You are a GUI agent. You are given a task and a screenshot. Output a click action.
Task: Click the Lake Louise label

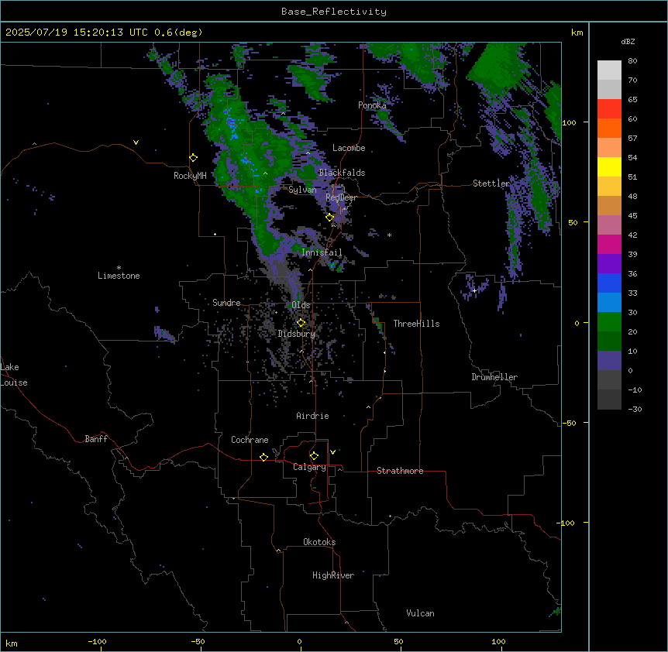(14, 375)
